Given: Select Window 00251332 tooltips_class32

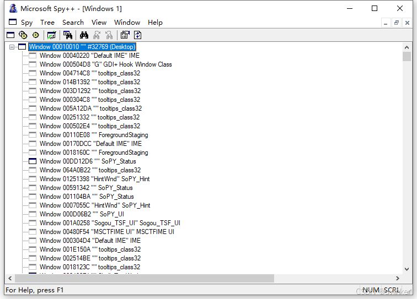Looking at the screenshot, I should 89,117.
